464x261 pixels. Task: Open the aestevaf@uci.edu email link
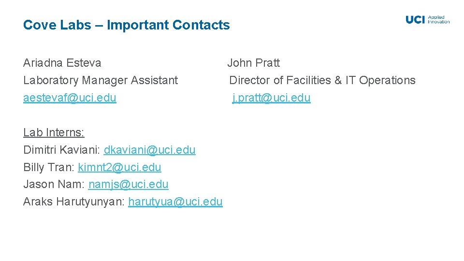tap(70, 98)
